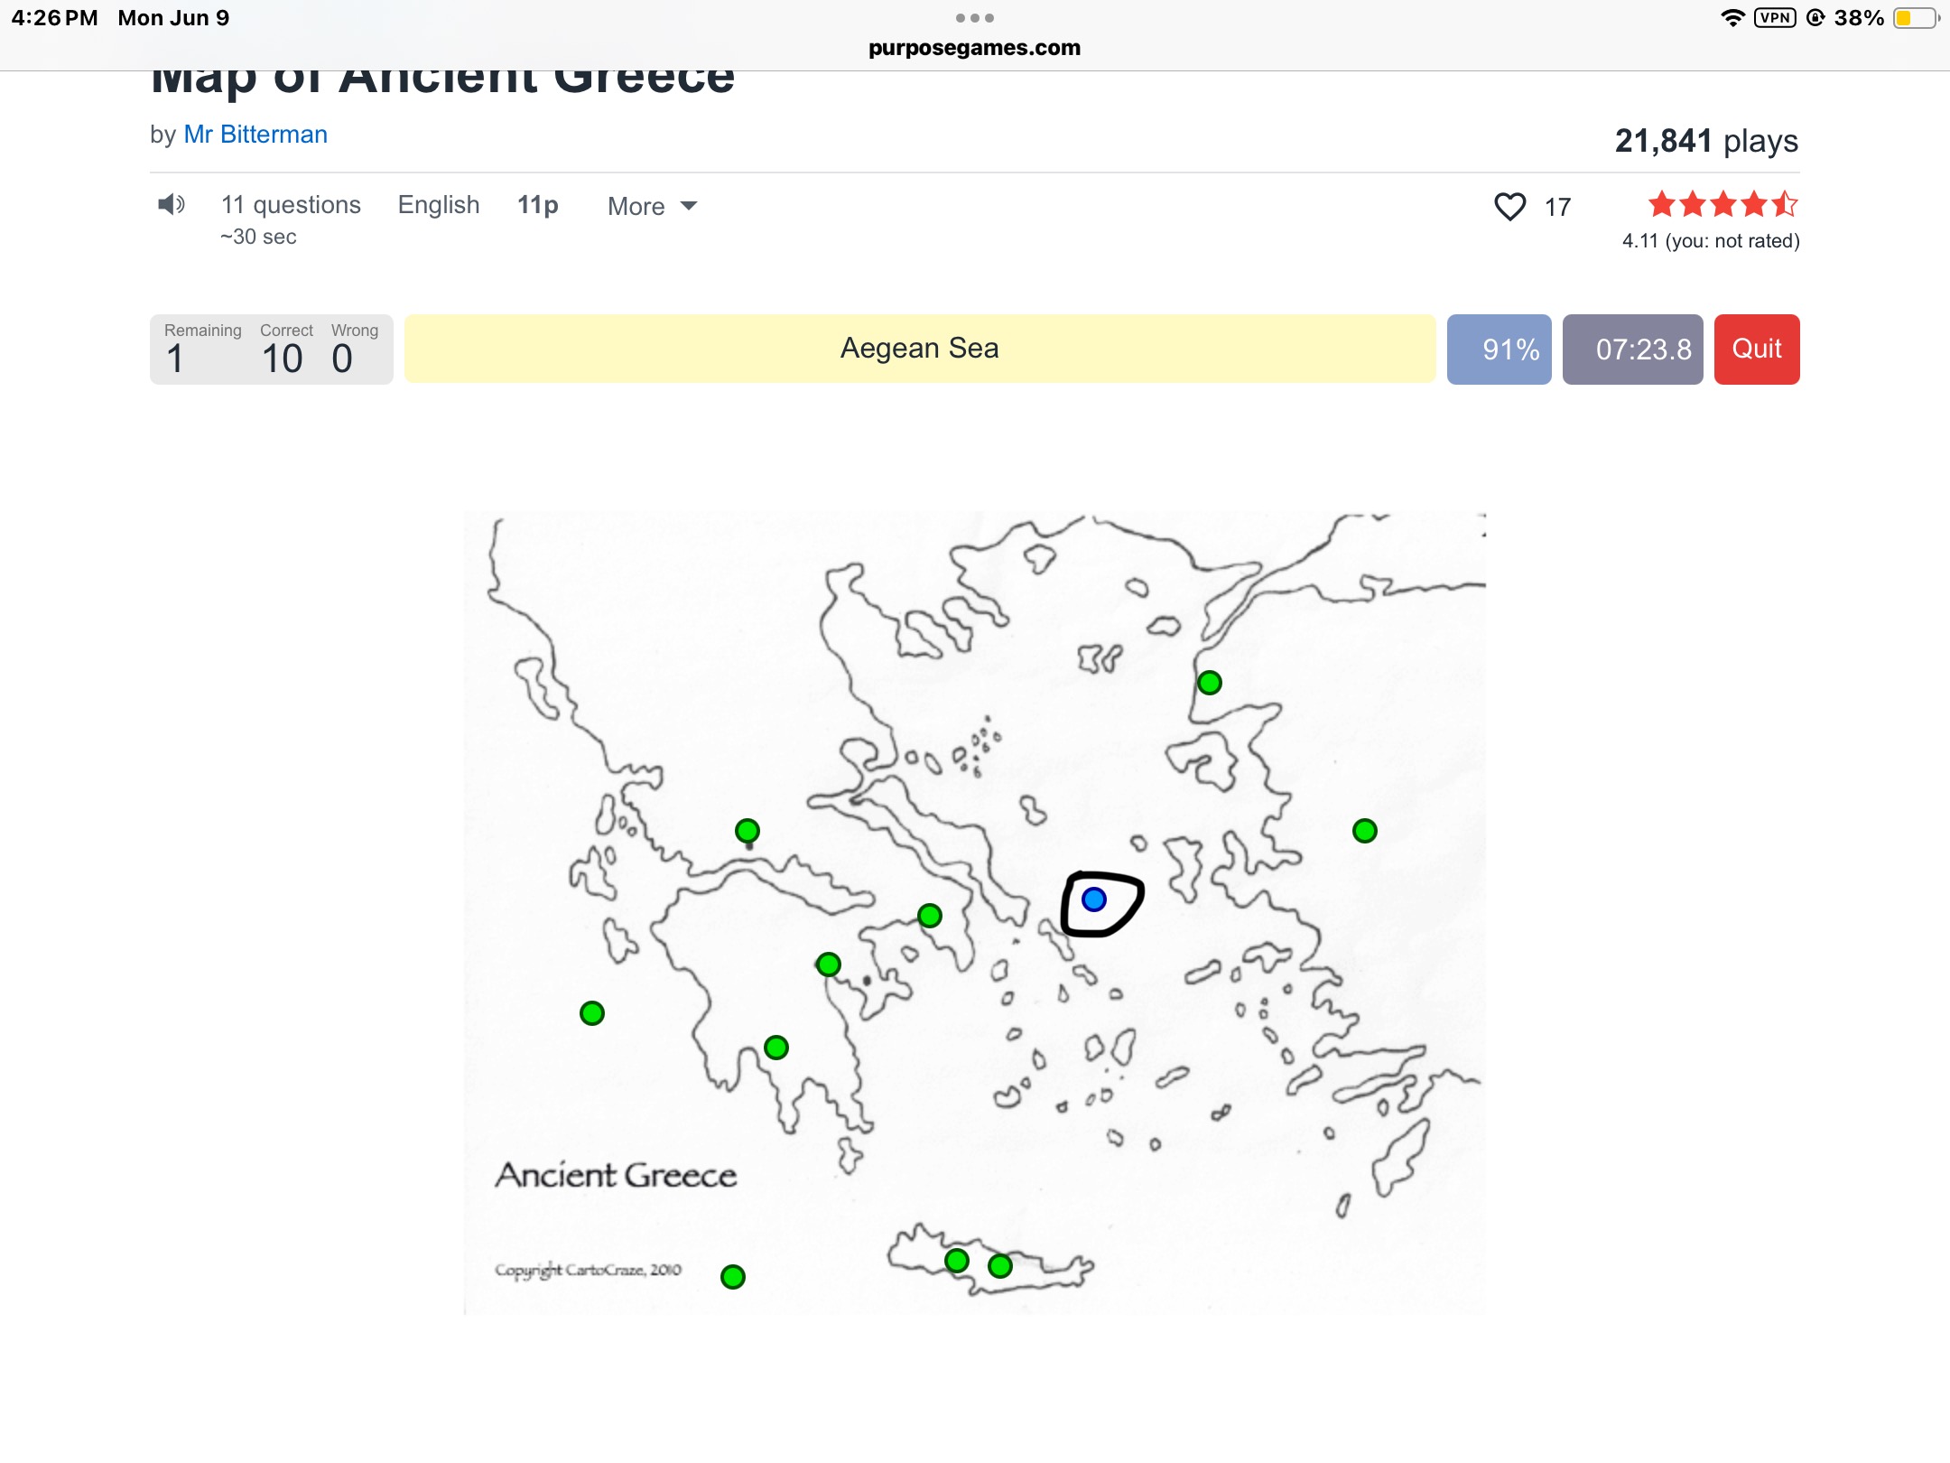The width and height of the screenshot is (1950, 1463).
Task: Click the Copyright CartoCraze 2010 text
Action: (x=588, y=1270)
